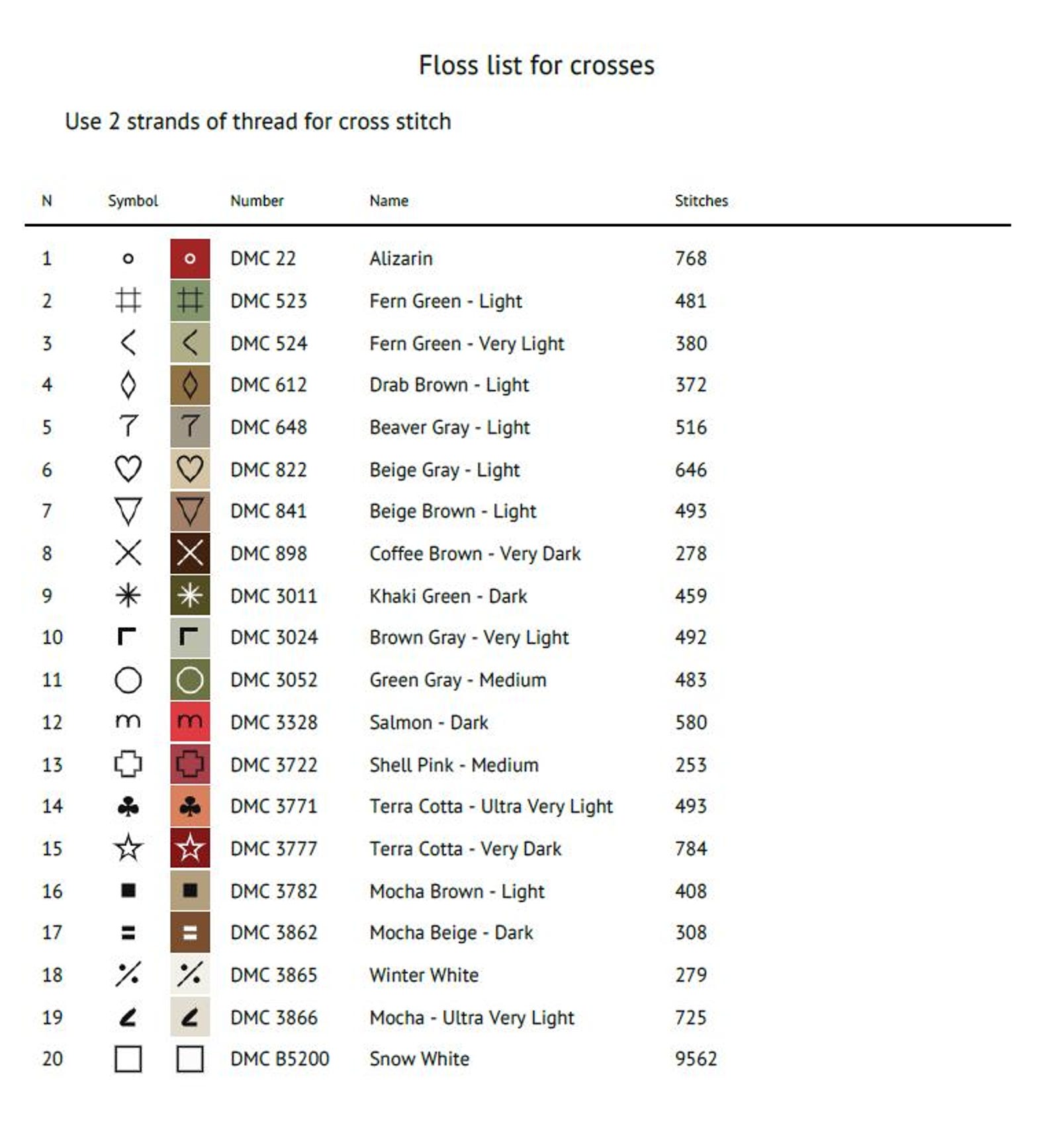Click the Khaki Green Dark color swatch
The image size is (1051, 1145).
pyautogui.click(x=190, y=595)
